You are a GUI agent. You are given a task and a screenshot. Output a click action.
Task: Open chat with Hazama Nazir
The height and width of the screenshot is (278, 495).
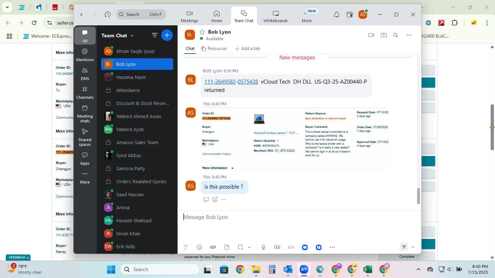click(137, 77)
